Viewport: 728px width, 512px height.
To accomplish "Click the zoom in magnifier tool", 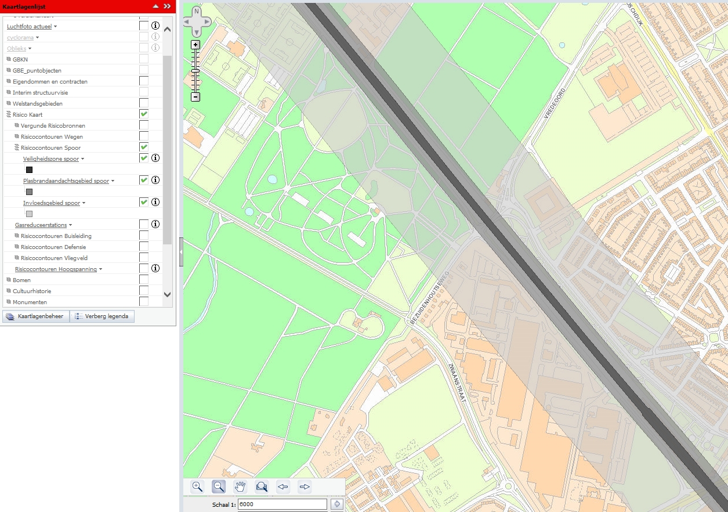I will click(x=197, y=486).
